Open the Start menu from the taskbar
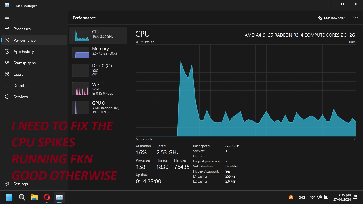363x204 pixels. point(9,197)
